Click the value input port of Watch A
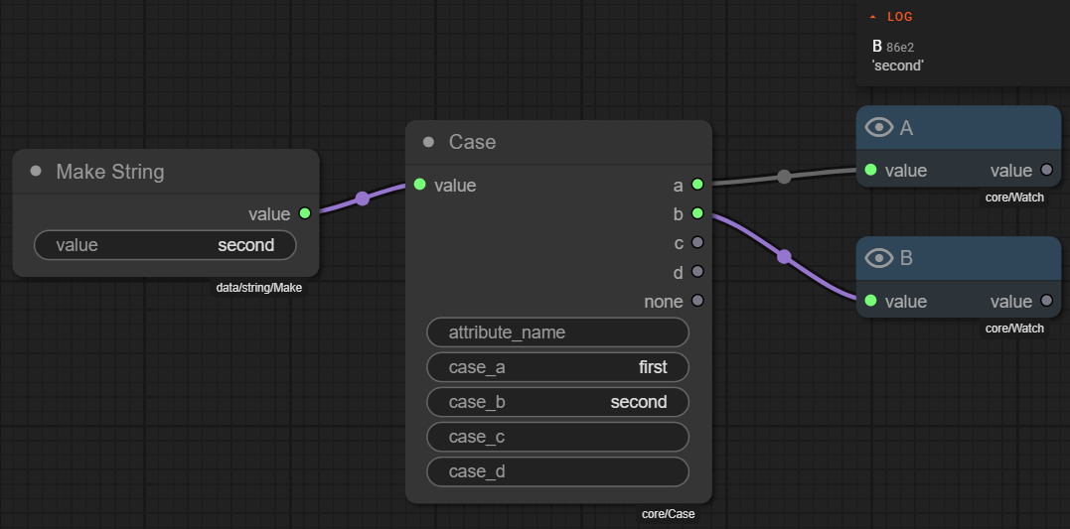This screenshot has width=1070, height=529. tap(871, 170)
